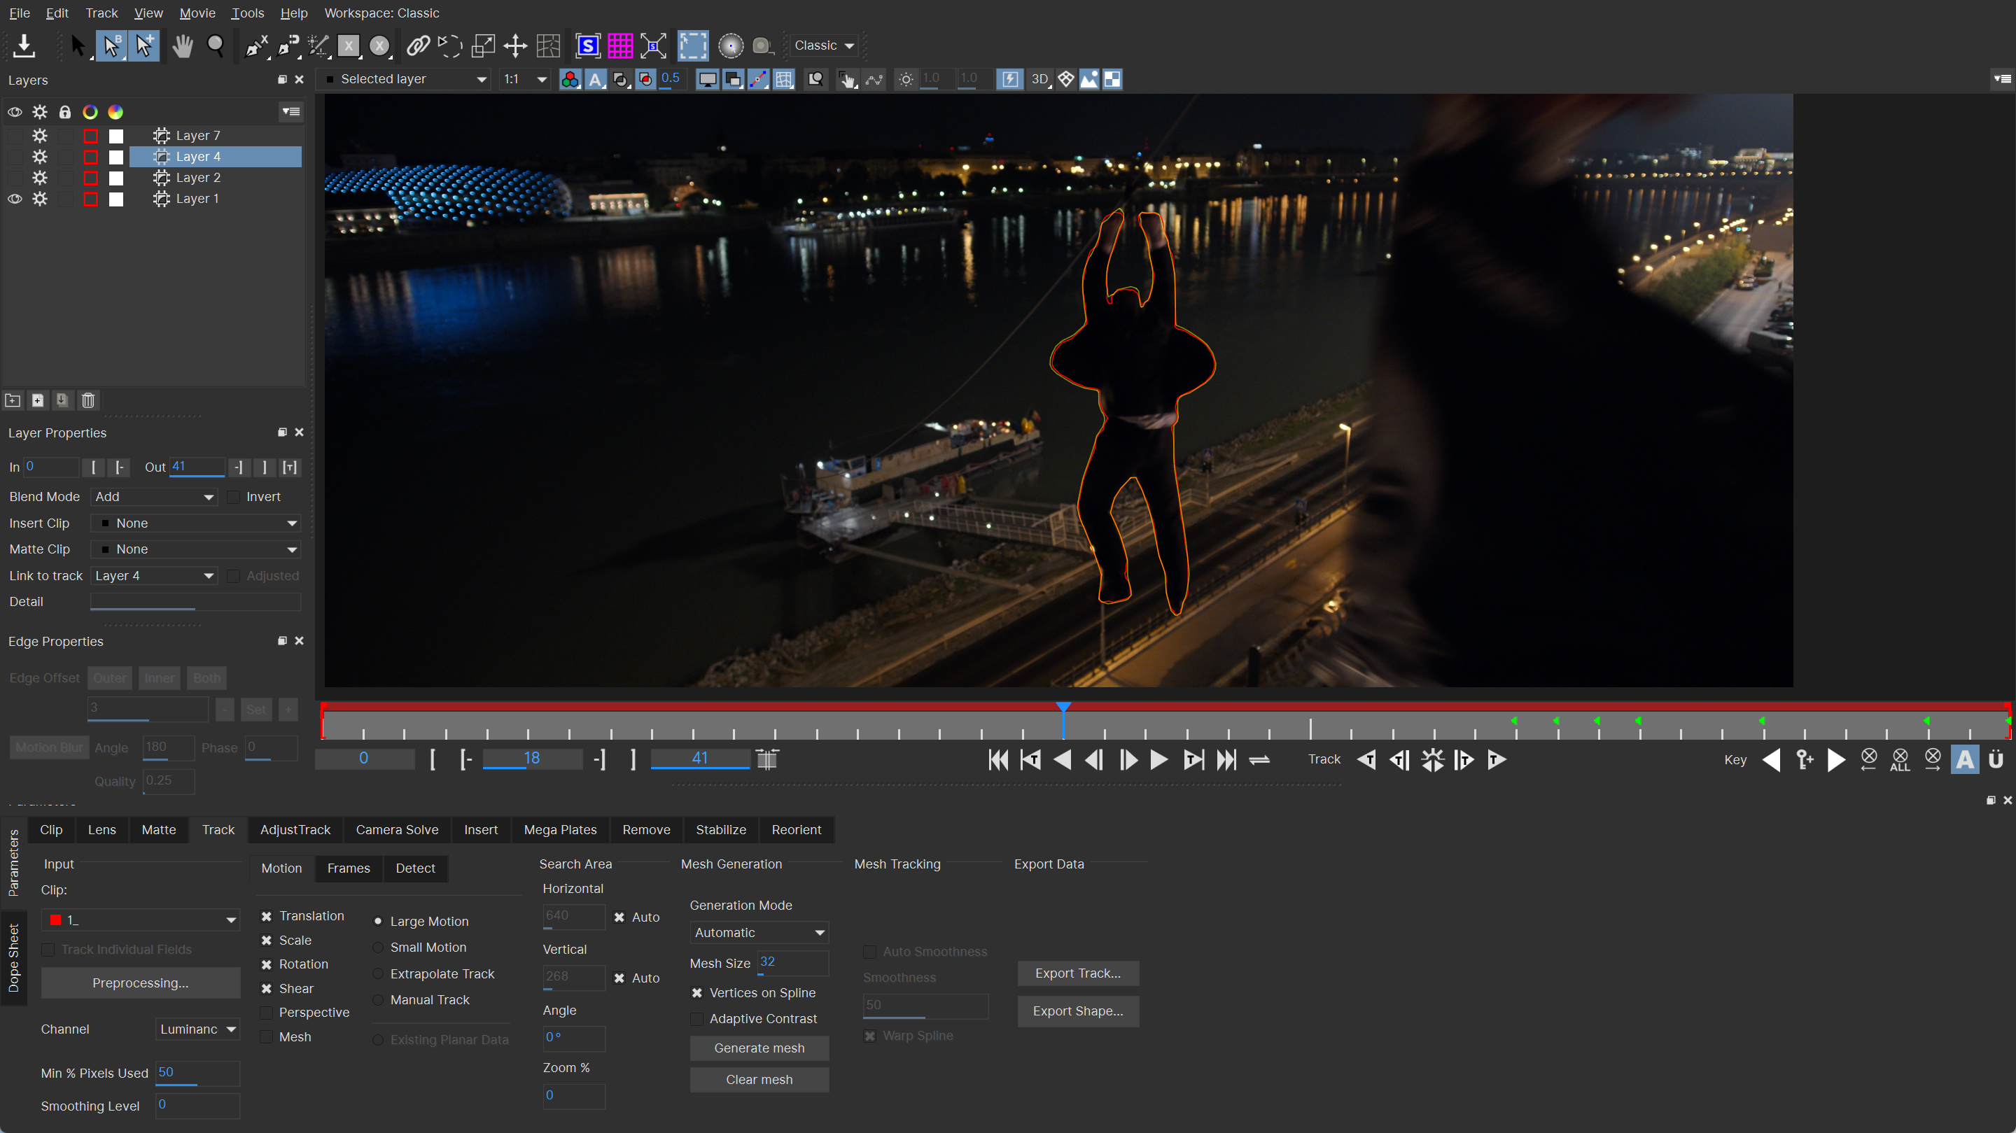Open the Blend Mode dropdown

(154, 497)
